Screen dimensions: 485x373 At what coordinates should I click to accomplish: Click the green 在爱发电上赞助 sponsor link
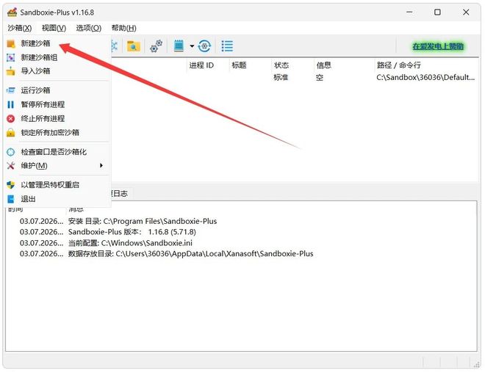click(x=438, y=46)
